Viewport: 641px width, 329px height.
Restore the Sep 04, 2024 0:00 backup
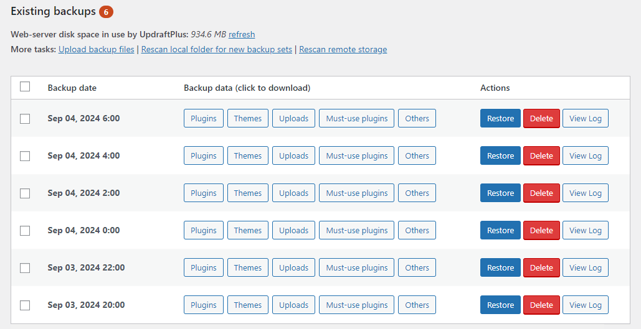coord(500,230)
